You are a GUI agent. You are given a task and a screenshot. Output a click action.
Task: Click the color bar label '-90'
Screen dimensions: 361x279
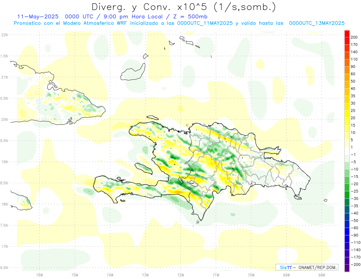tap(354, 235)
